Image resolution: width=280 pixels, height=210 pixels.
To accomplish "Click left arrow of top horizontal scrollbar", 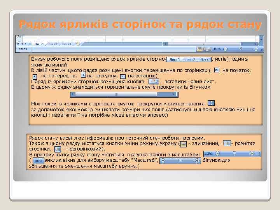I will pos(166,44).
